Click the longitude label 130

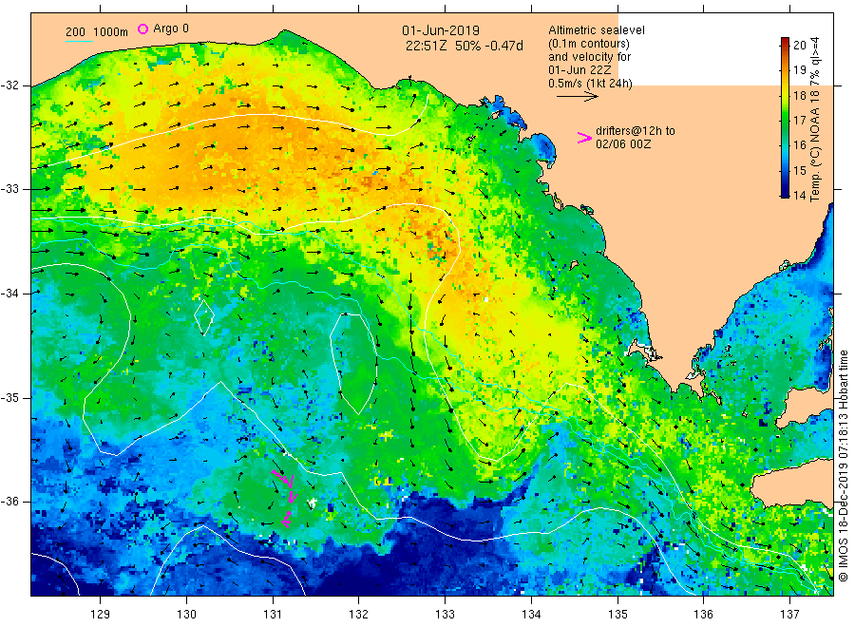tap(186, 615)
